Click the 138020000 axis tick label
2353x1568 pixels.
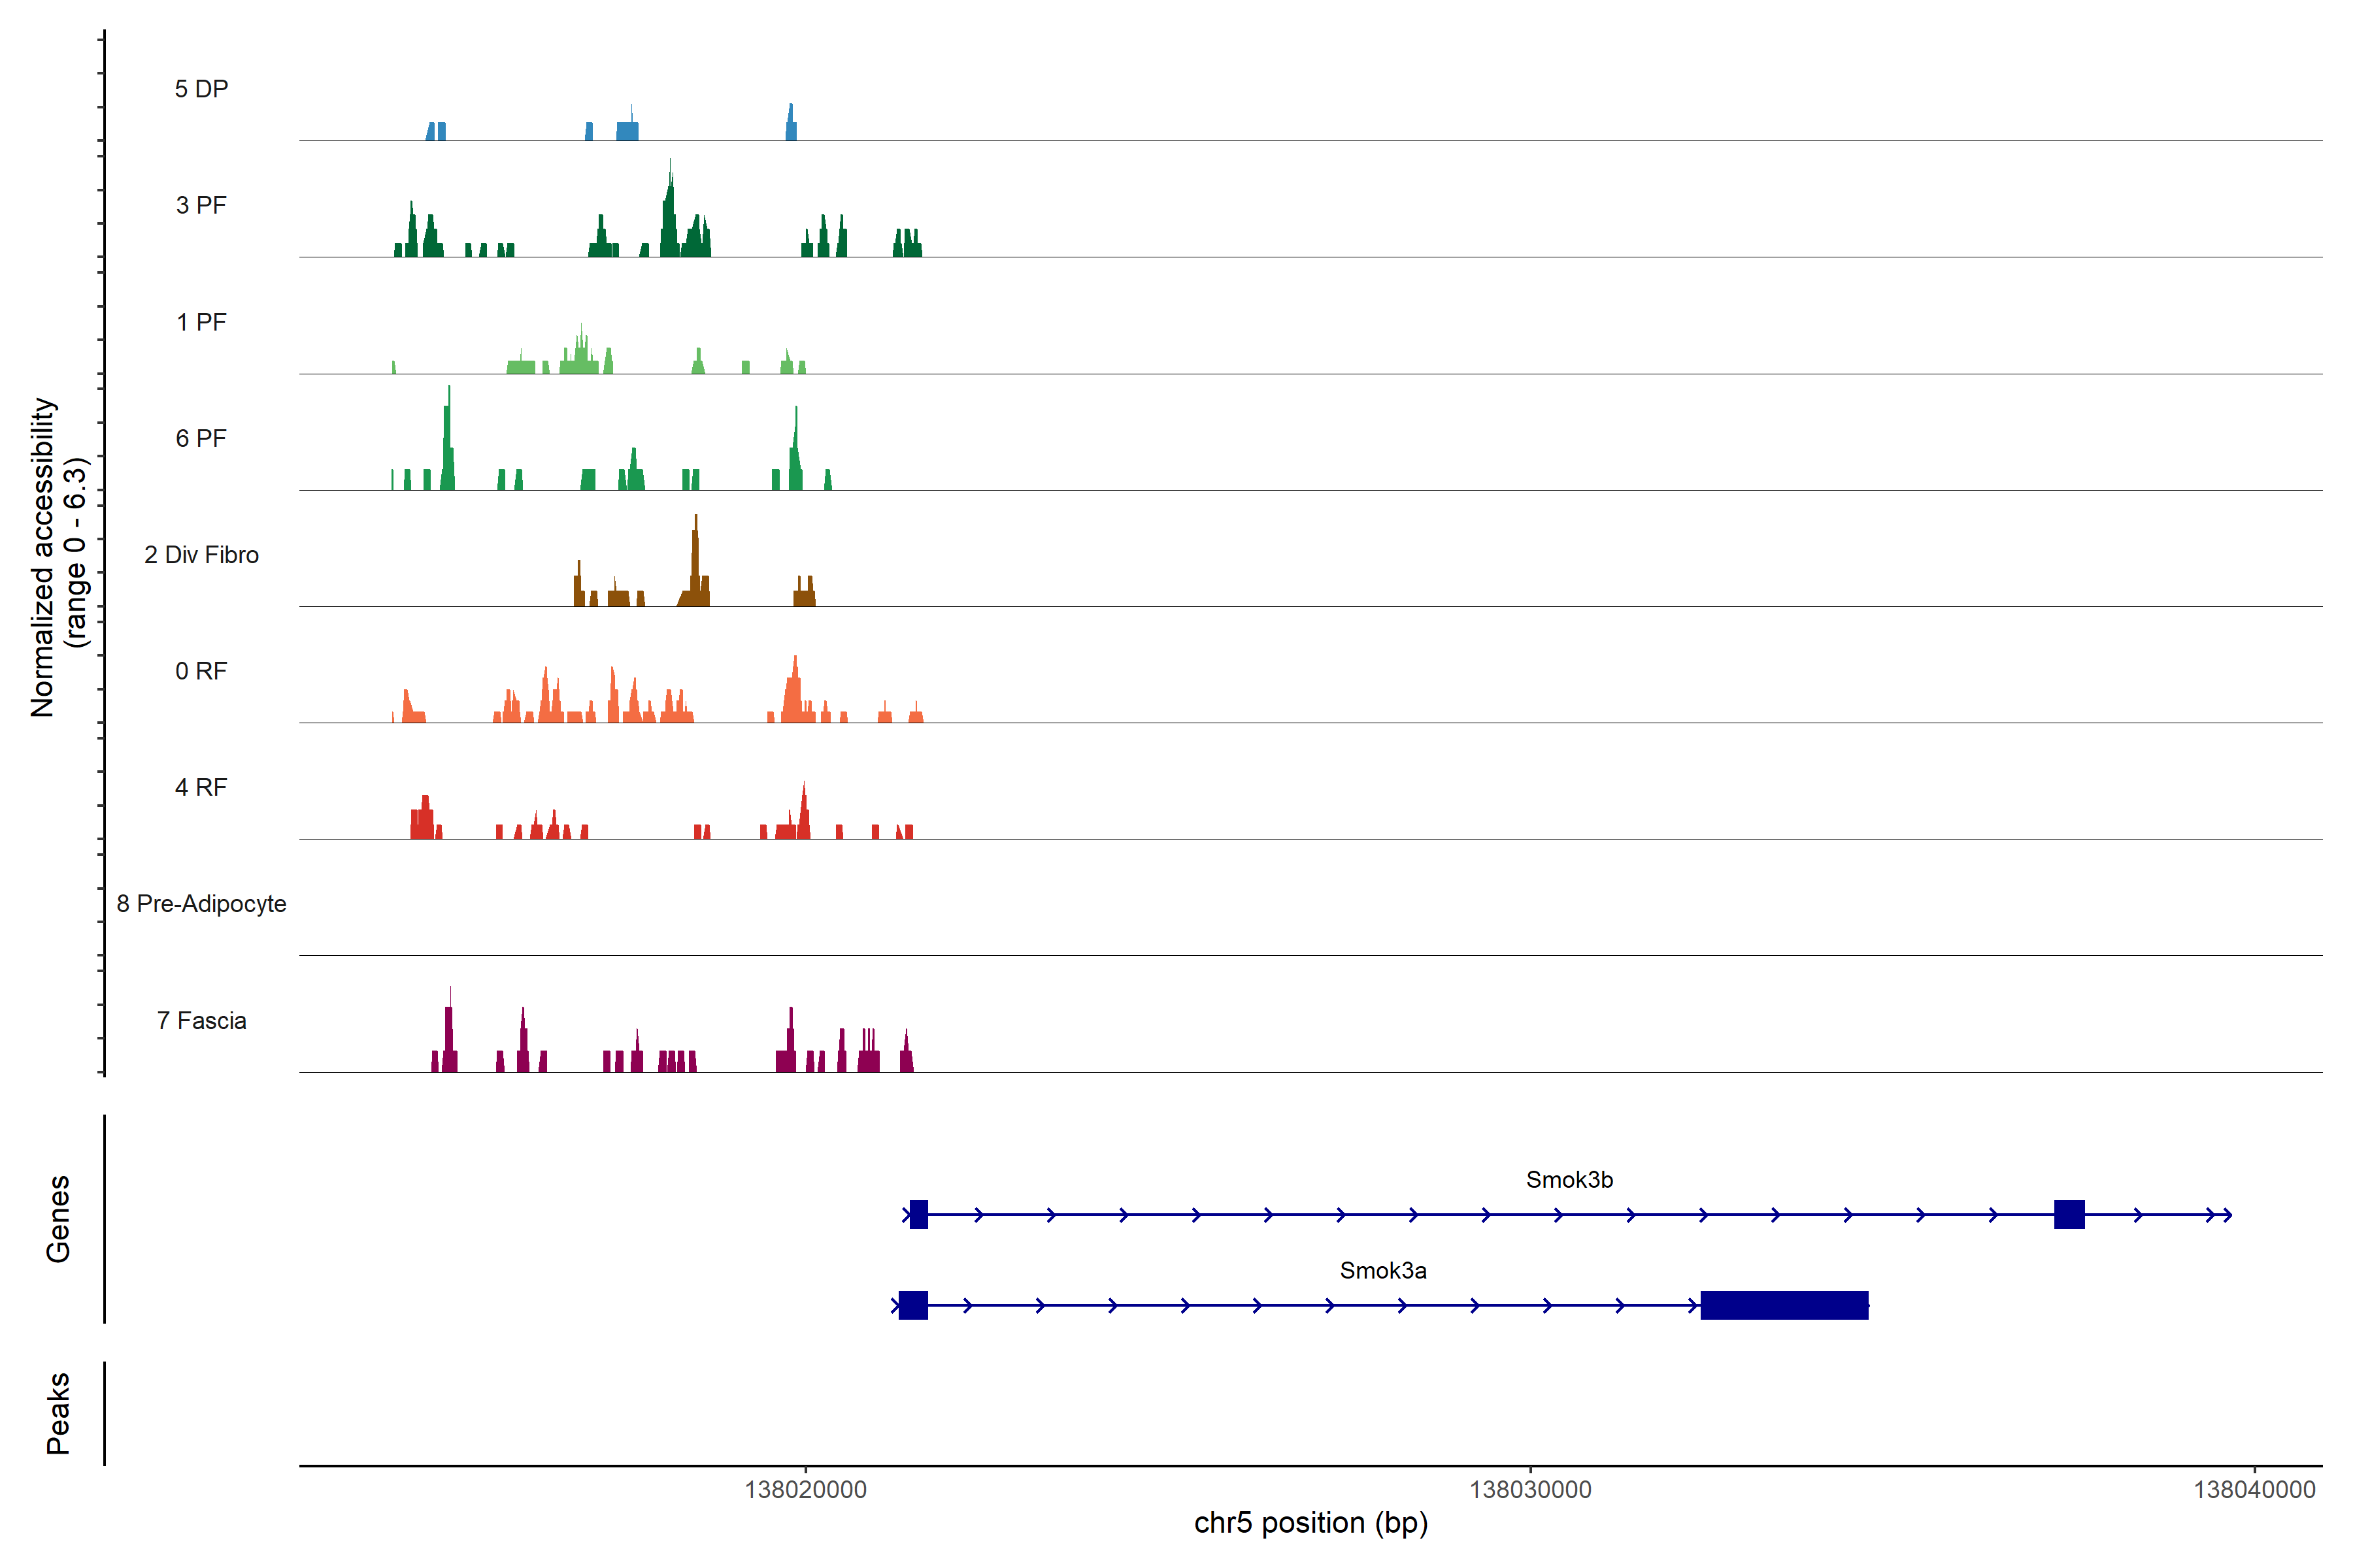[805, 1490]
